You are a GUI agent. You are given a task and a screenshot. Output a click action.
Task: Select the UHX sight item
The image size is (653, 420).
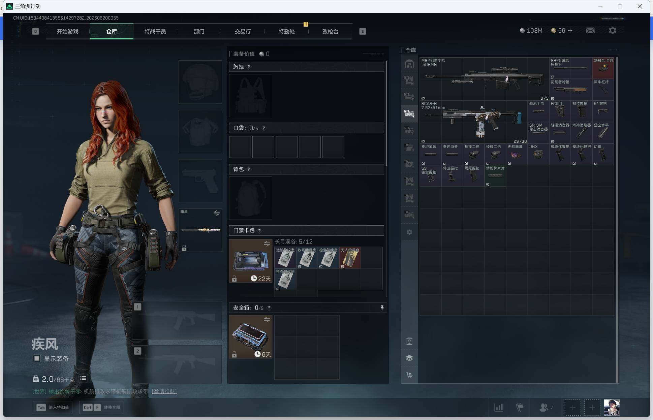(538, 154)
